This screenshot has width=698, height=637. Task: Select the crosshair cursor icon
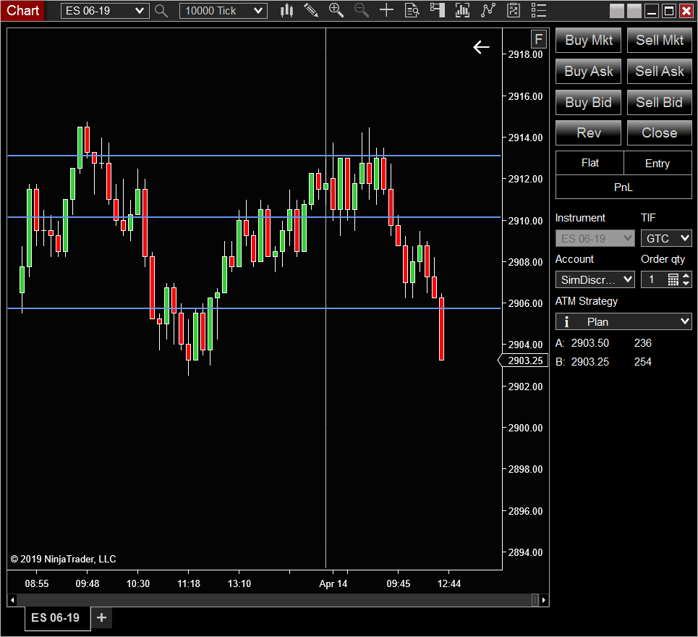coord(386,11)
